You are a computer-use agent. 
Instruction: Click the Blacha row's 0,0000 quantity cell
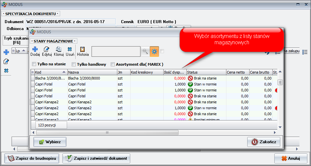coord(175,78)
